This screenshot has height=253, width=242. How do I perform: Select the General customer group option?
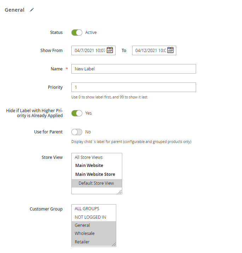pos(94,225)
